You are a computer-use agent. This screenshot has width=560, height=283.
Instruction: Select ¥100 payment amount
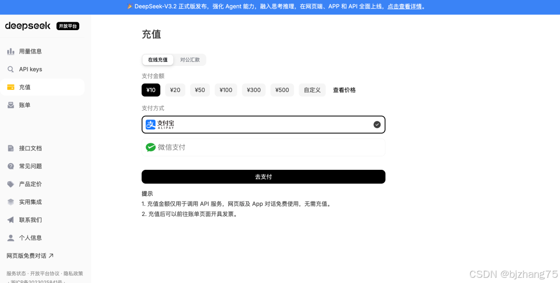[x=226, y=90]
